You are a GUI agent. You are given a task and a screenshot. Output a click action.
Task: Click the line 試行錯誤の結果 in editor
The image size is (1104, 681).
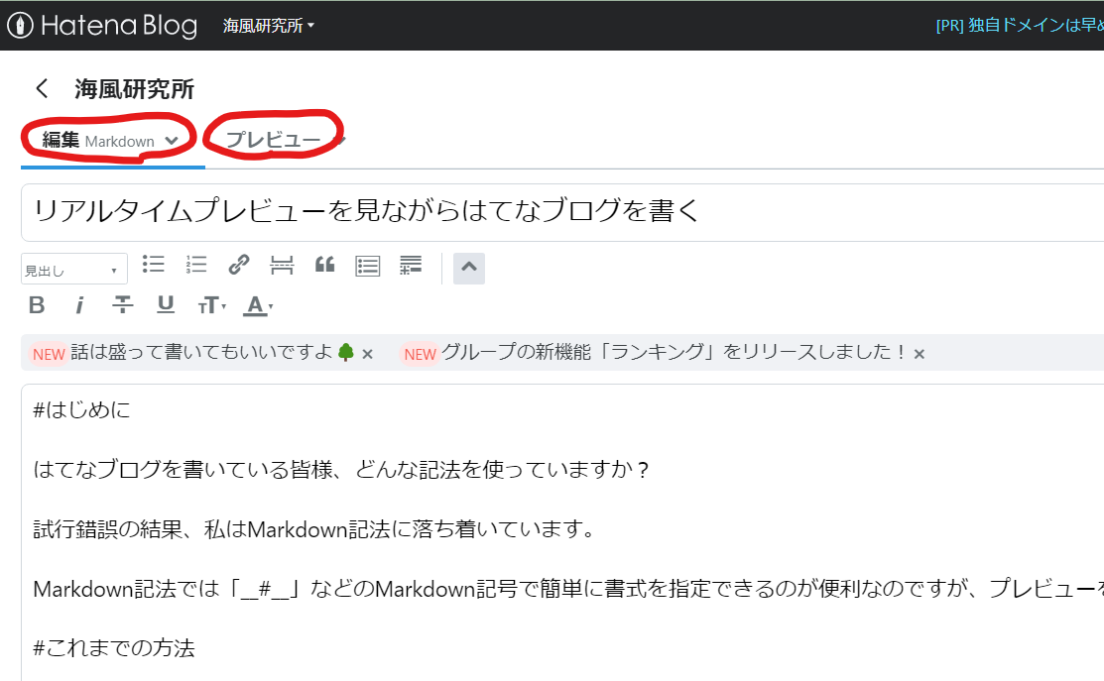[x=314, y=528]
